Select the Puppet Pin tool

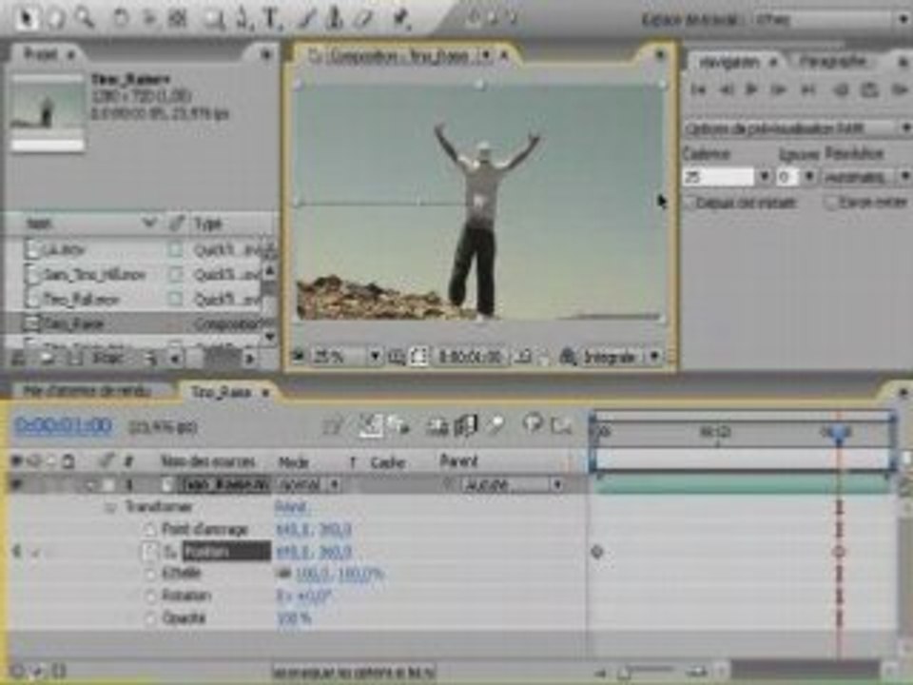click(x=400, y=19)
